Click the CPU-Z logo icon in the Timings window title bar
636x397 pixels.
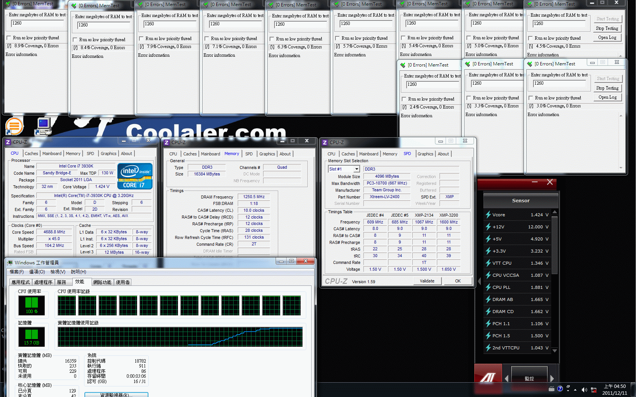167,143
